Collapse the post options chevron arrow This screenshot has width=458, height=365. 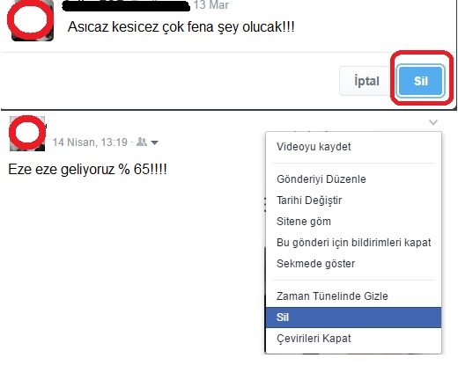point(433,122)
